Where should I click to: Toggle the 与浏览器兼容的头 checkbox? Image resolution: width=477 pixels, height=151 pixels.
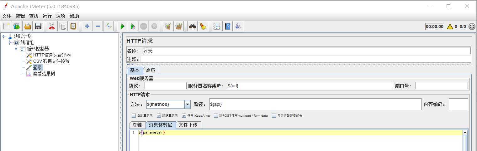(274, 115)
